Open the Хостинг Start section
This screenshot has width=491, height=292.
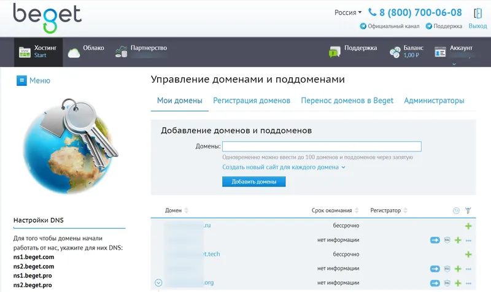(38, 52)
